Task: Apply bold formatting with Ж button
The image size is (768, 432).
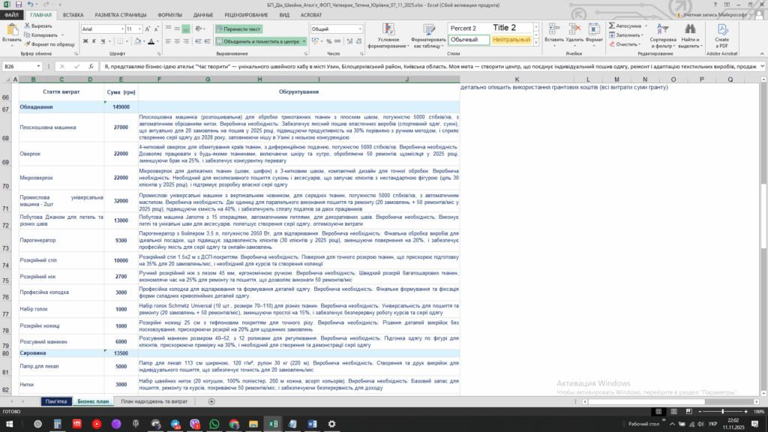Action: point(84,42)
